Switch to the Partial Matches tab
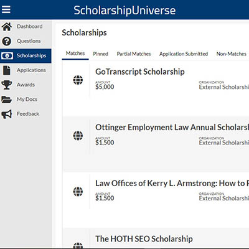 click(x=134, y=54)
